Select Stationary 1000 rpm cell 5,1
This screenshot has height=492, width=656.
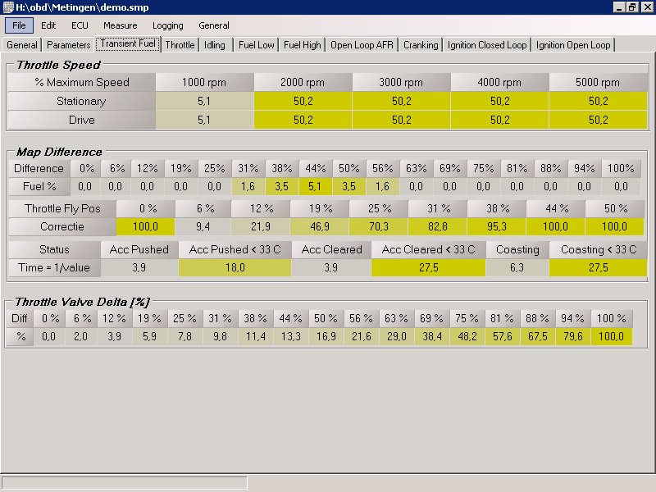204,101
